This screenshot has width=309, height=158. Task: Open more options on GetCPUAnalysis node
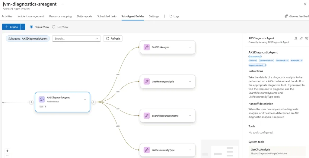pos(190,47)
